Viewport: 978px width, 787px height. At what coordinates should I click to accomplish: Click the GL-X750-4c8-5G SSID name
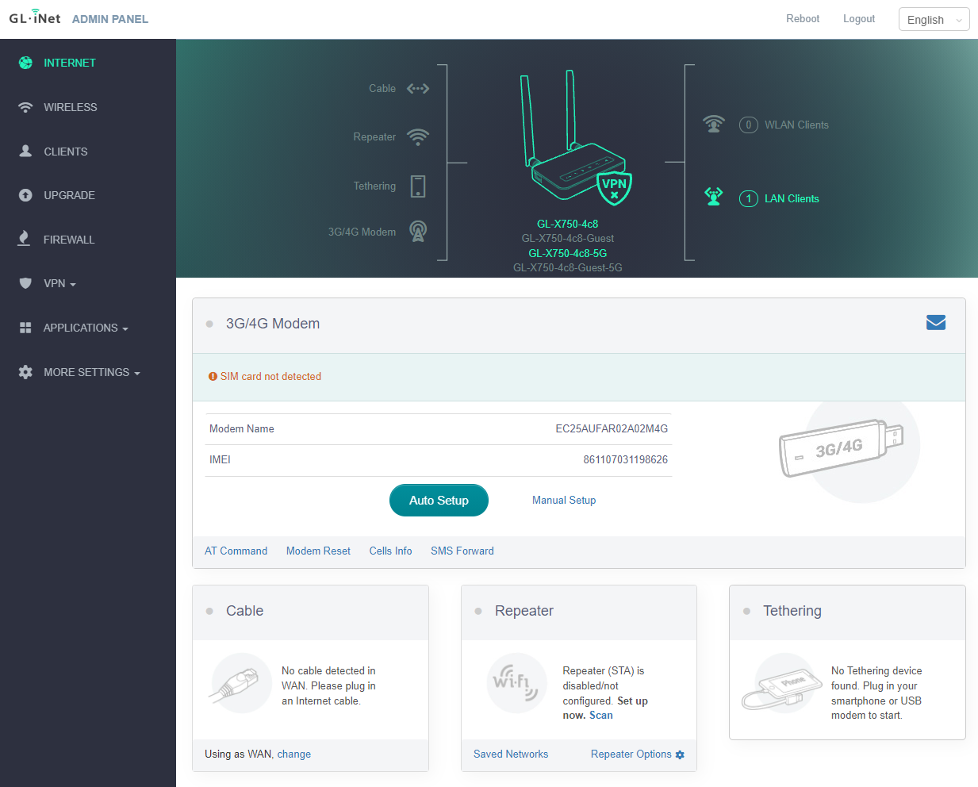(x=568, y=253)
